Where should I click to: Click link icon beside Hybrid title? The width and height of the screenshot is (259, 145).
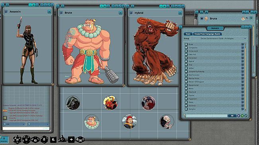(131, 13)
